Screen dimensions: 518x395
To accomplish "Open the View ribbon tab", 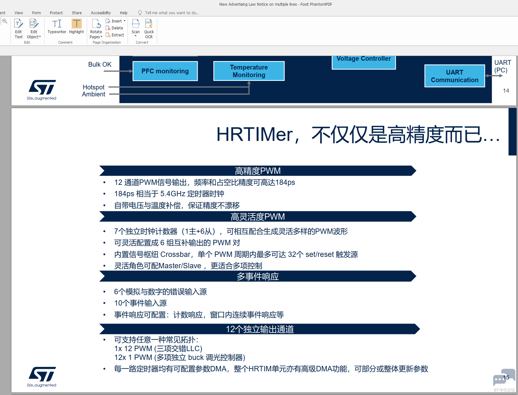I will pyautogui.click(x=19, y=13).
